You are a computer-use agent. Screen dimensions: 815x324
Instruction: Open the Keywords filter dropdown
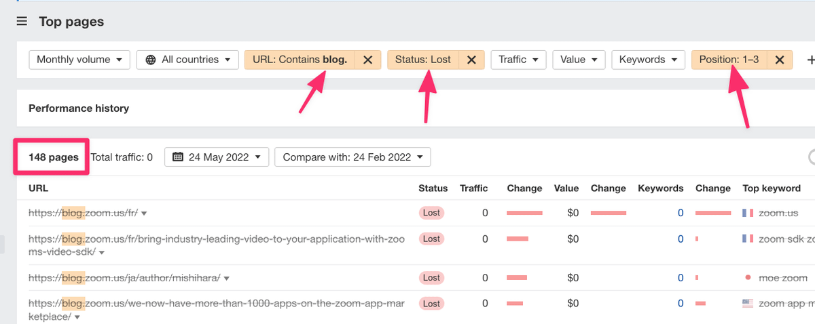tap(648, 60)
